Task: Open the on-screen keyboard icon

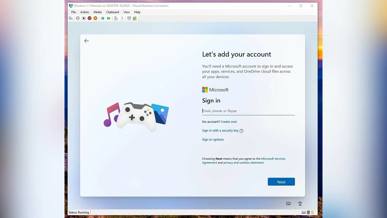Action: tap(288, 203)
